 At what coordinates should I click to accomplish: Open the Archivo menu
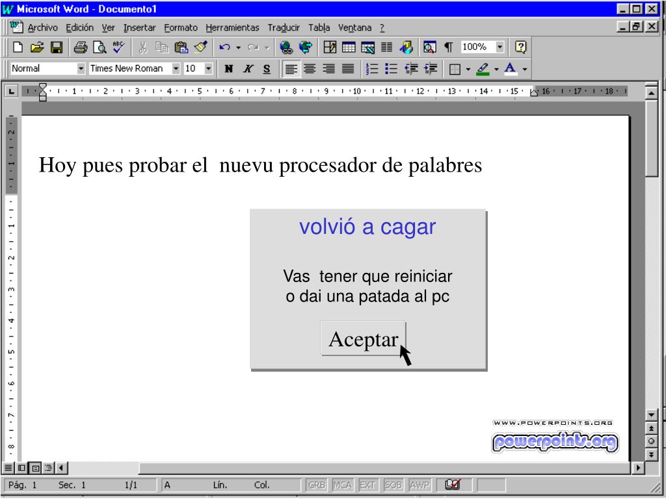[x=42, y=27]
